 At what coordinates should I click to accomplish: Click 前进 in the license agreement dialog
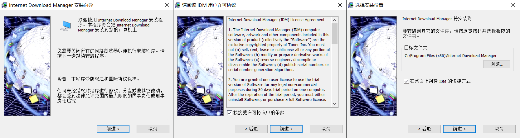pos(286,129)
